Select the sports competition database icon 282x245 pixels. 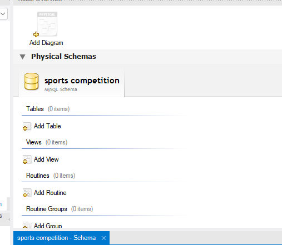pyautogui.click(x=32, y=82)
